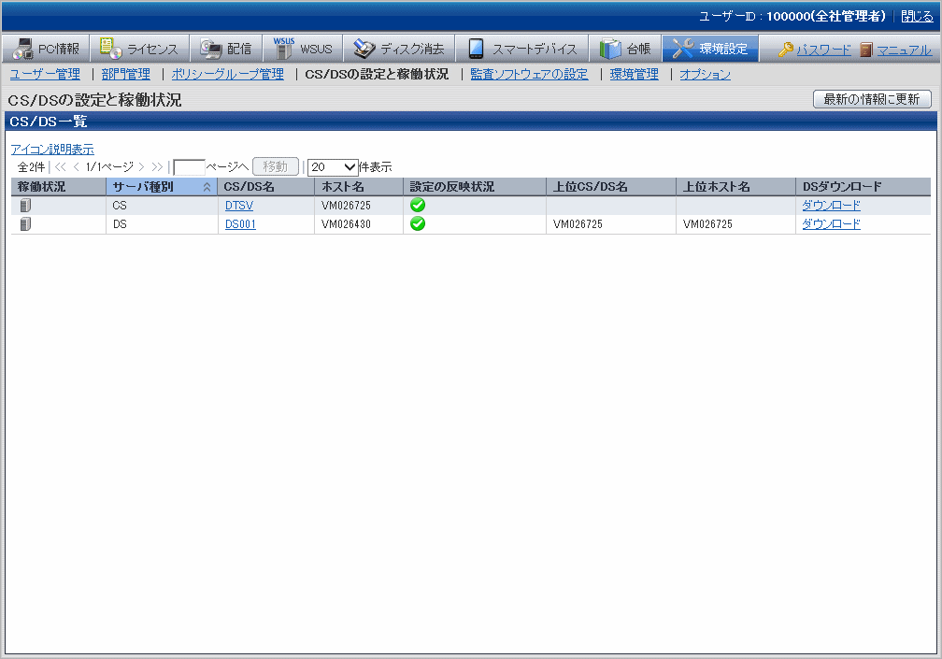
Task: Open the WSUS tab
Action: (x=302, y=49)
